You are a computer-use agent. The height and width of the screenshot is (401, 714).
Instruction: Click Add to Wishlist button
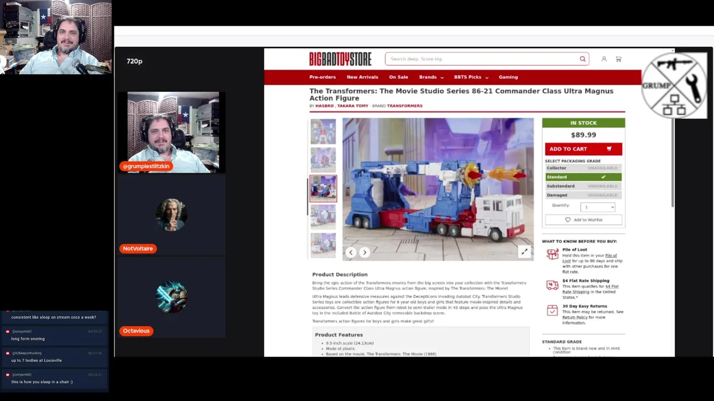tap(583, 220)
